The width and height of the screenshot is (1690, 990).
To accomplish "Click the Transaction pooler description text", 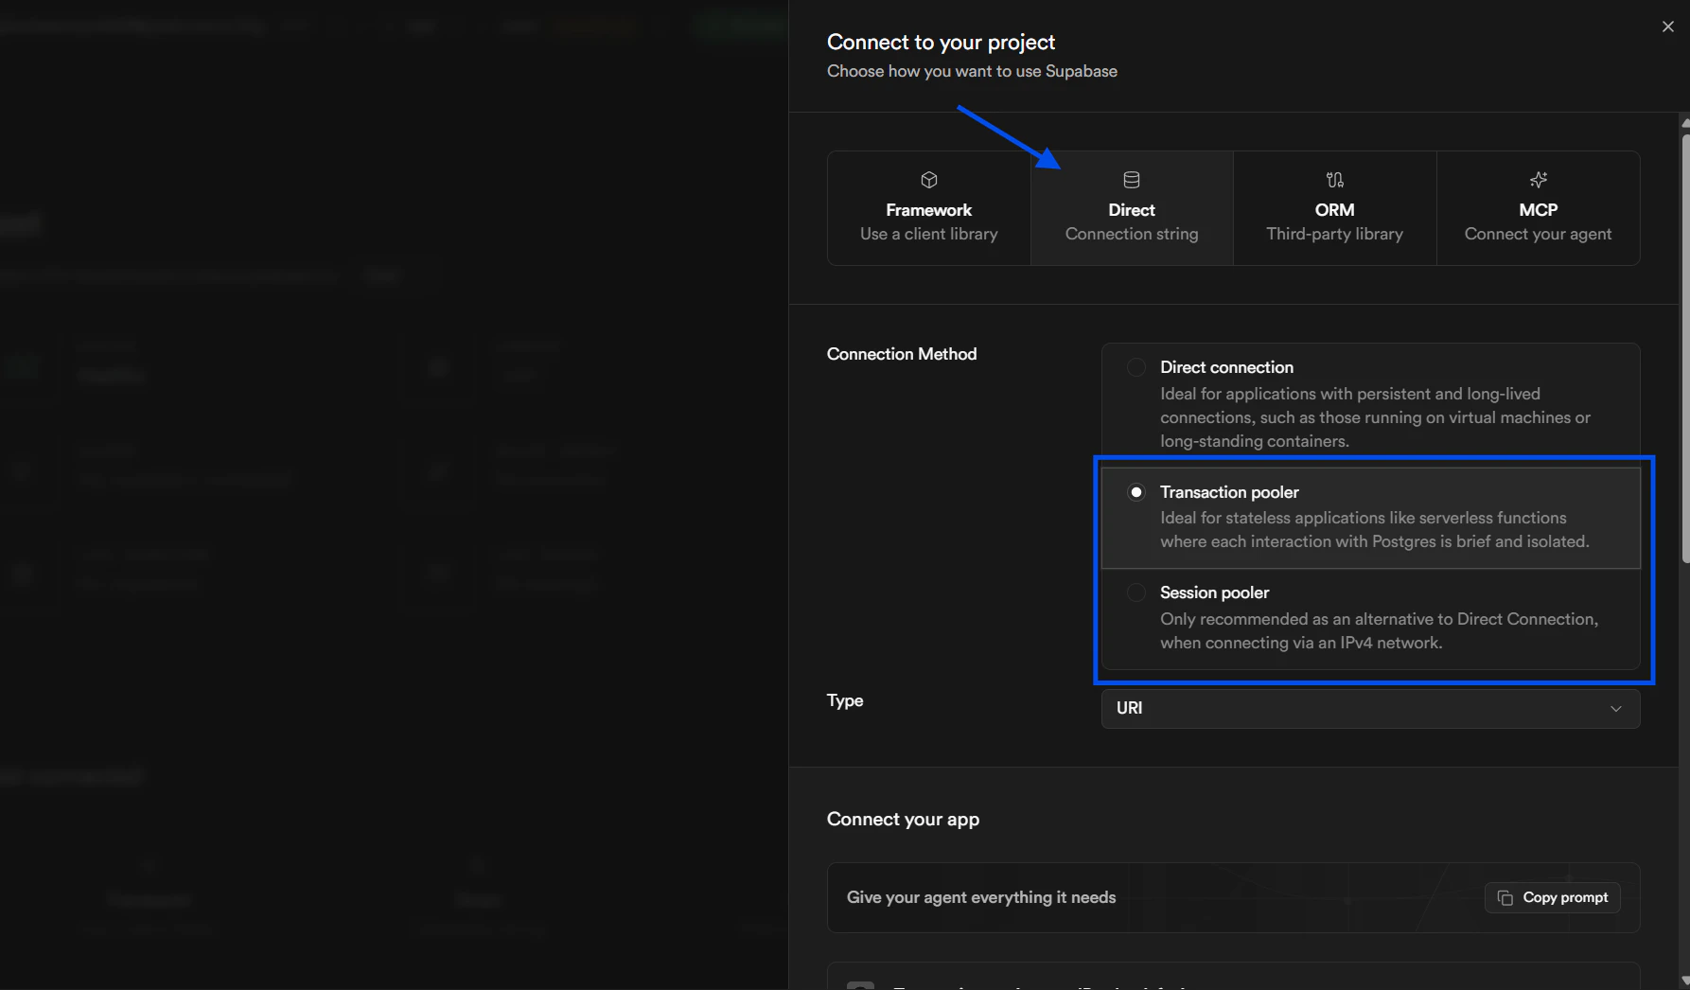I will tap(1374, 530).
